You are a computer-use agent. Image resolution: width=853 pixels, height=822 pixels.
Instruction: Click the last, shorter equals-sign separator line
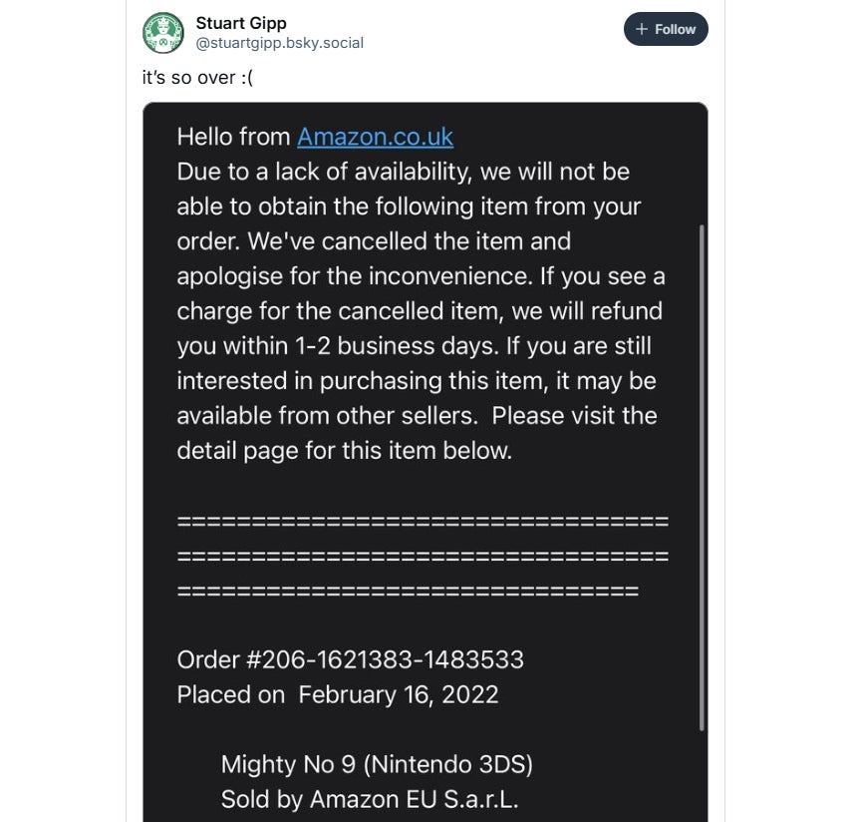407,591
